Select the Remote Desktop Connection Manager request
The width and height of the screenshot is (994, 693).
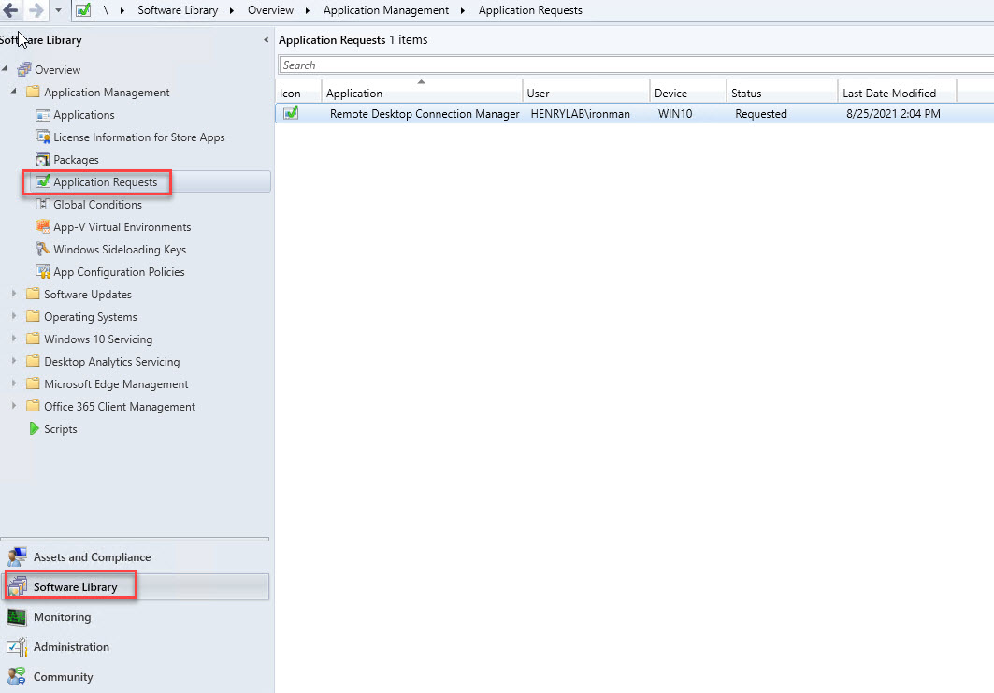pyautogui.click(x=425, y=114)
